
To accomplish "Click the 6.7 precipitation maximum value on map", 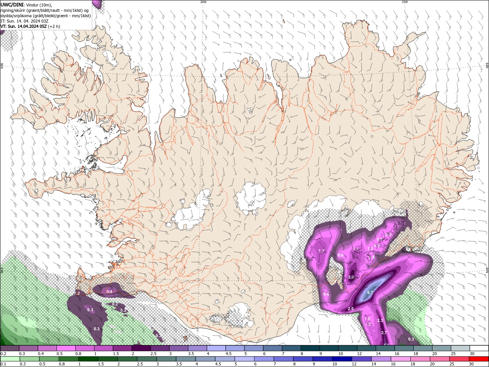I will pos(370,292).
